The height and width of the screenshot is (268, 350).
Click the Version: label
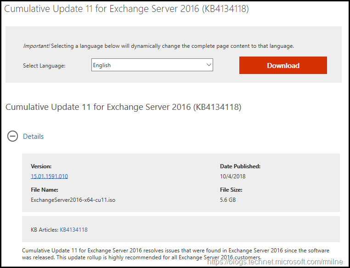(41, 166)
